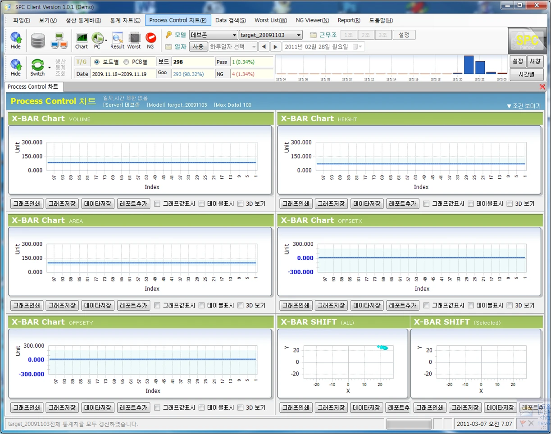Enable 그래프값표시 under HEIGHT chart
Screen dimensions: 551x434
pyautogui.click(x=426, y=204)
